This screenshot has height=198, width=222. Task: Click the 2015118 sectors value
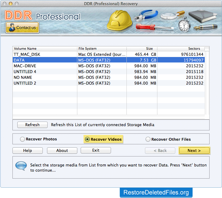[x=195, y=72]
